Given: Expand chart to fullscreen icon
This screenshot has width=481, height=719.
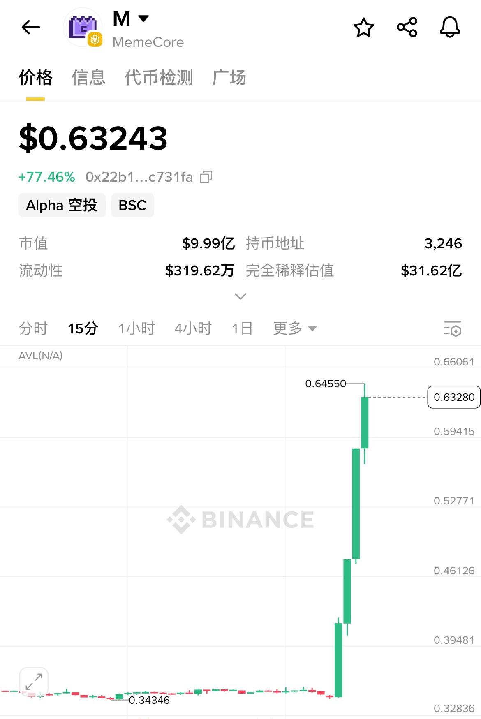Looking at the screenshot, I should tap(34, 682).
